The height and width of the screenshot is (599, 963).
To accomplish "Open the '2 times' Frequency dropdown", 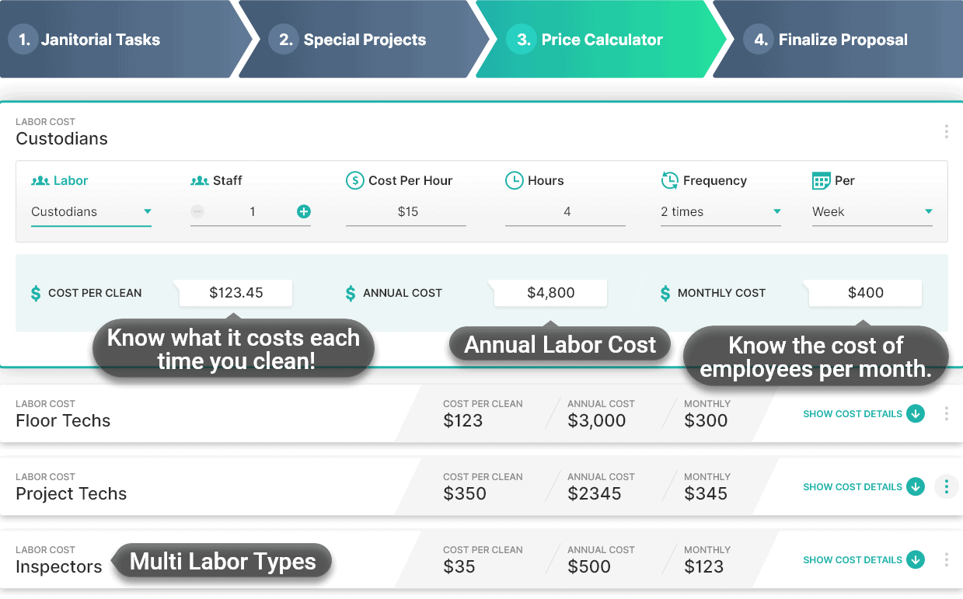I will [776, 211].
